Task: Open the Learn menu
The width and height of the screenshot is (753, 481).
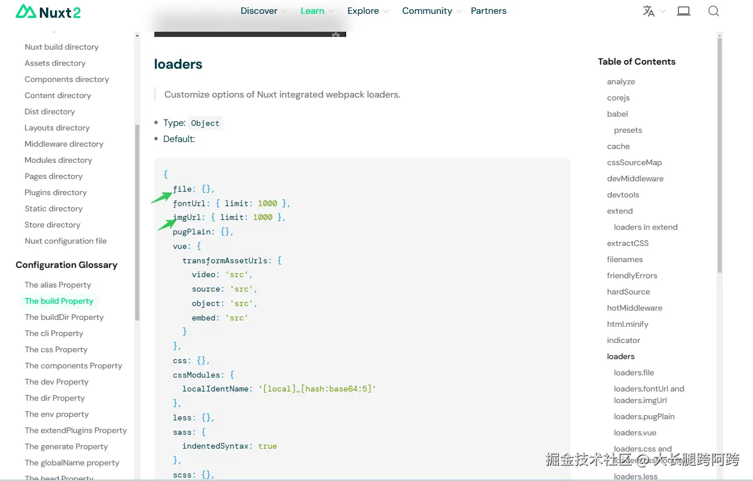Action: point(312,11)
